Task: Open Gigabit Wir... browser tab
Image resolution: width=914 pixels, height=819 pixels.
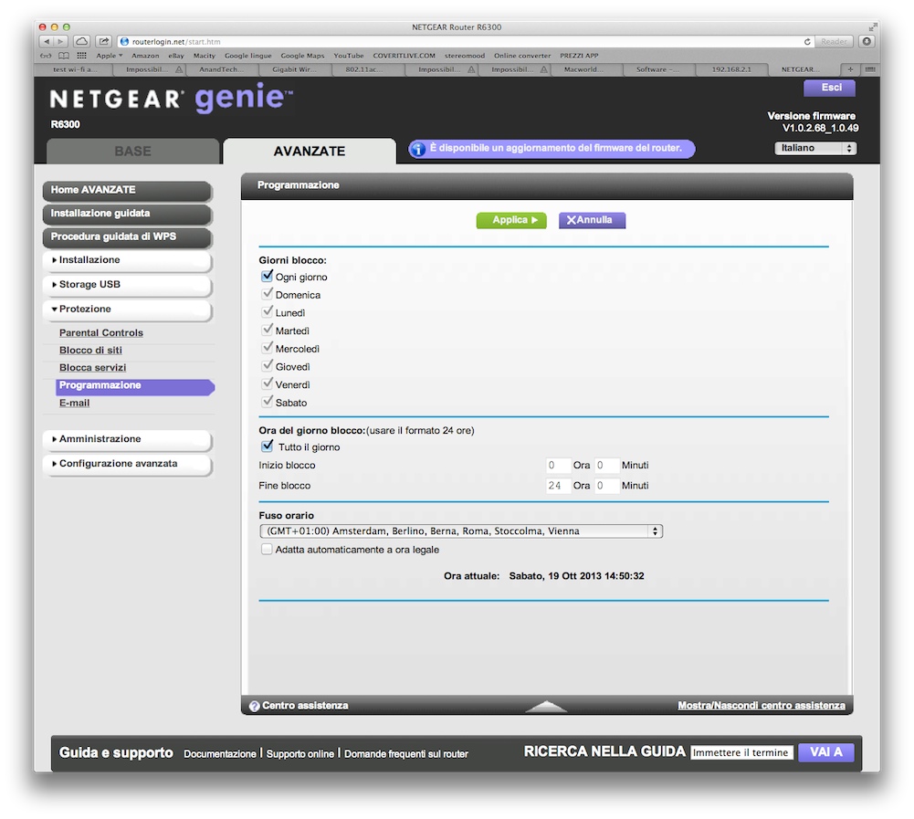Action: 294,69
